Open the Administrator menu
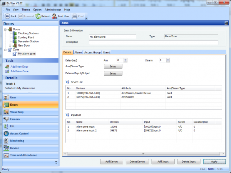Image resolution: width=231 pixels, height=173 pixels. coord(52,9)
